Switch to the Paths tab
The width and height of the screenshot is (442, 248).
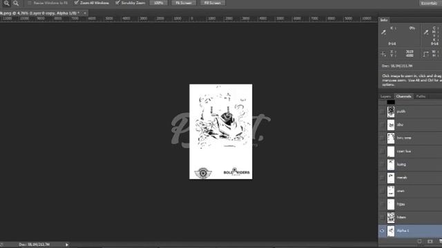coord(421,96)
